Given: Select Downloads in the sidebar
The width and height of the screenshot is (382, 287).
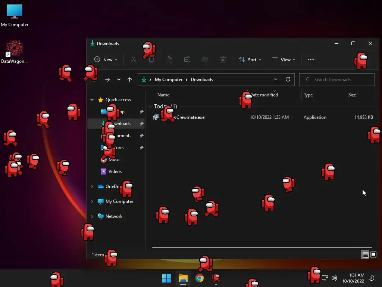Looking at the screenshot, I should click(x=116, y=124).
